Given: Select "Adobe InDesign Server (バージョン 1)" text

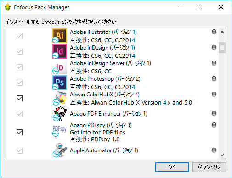Looking at the screenshot, I should [110, 63].
